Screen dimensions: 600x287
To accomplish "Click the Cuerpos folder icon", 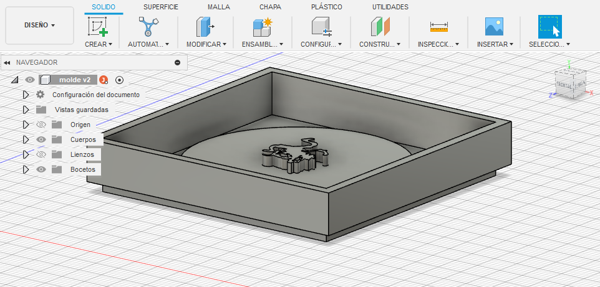I will click(x=57, y=139).
